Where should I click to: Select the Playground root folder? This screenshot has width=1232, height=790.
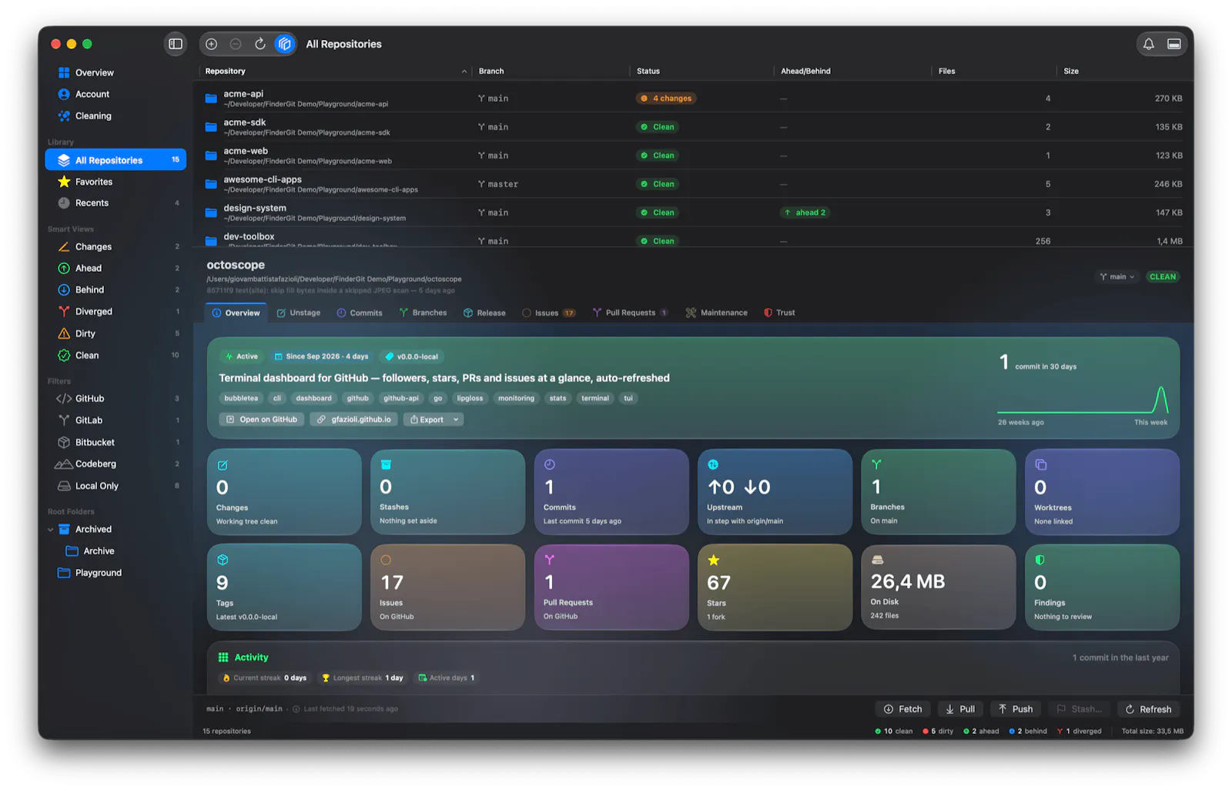coord(115,573)
